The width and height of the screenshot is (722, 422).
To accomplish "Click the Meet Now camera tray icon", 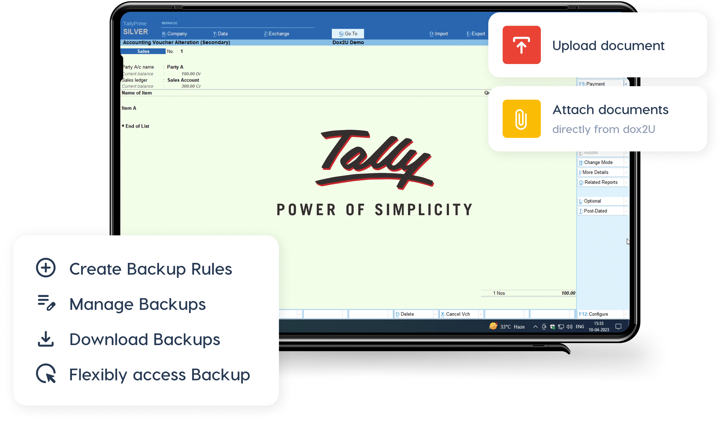I will [544, 327].
